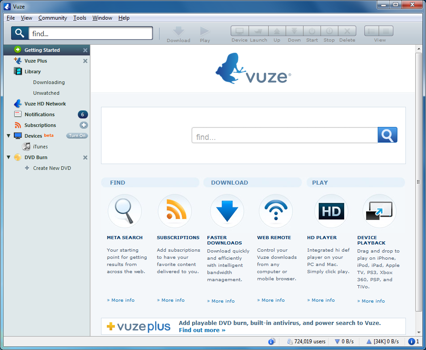Open More info under Meta Search
This screenshot has width=426, height=350.
point(121,300)
